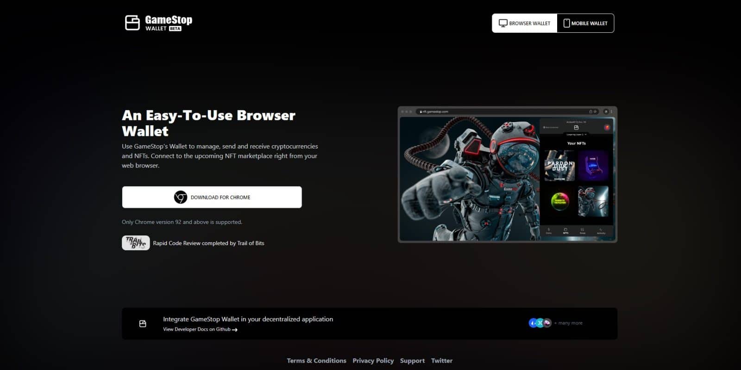Click the monitor icon in Browser Wallet
The width and height of the screenshot is (741, 370).
[x=502, y=23]
